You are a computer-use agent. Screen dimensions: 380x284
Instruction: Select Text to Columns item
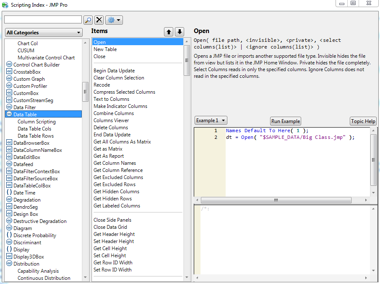click(x=111, y=99)
